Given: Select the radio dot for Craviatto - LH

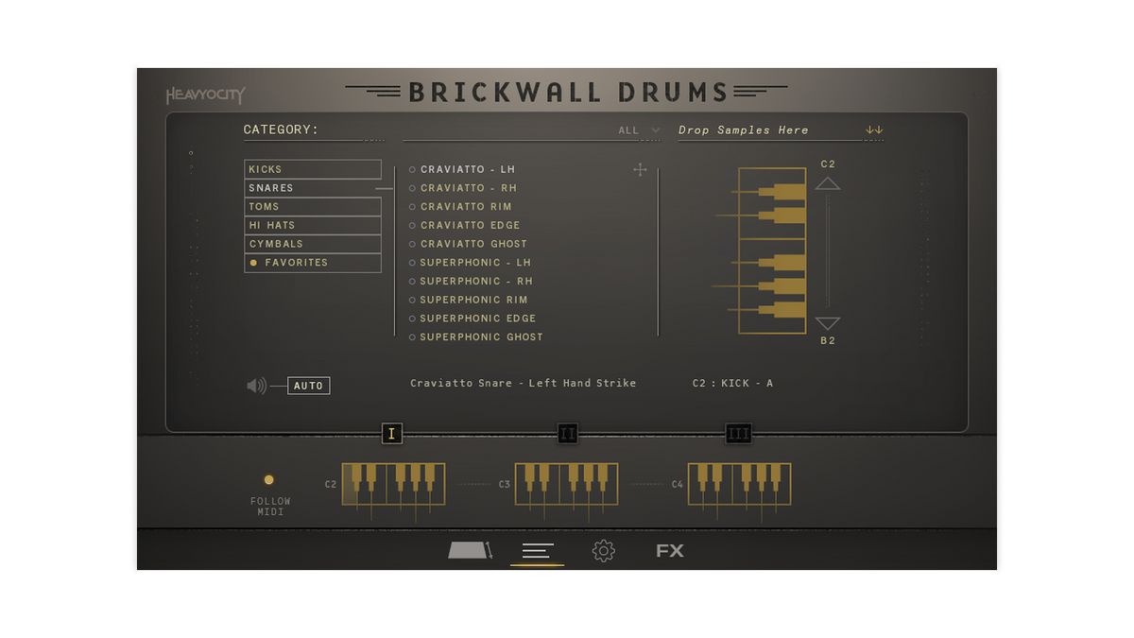Looking at the screenshot, I should [x=412, y=170].
